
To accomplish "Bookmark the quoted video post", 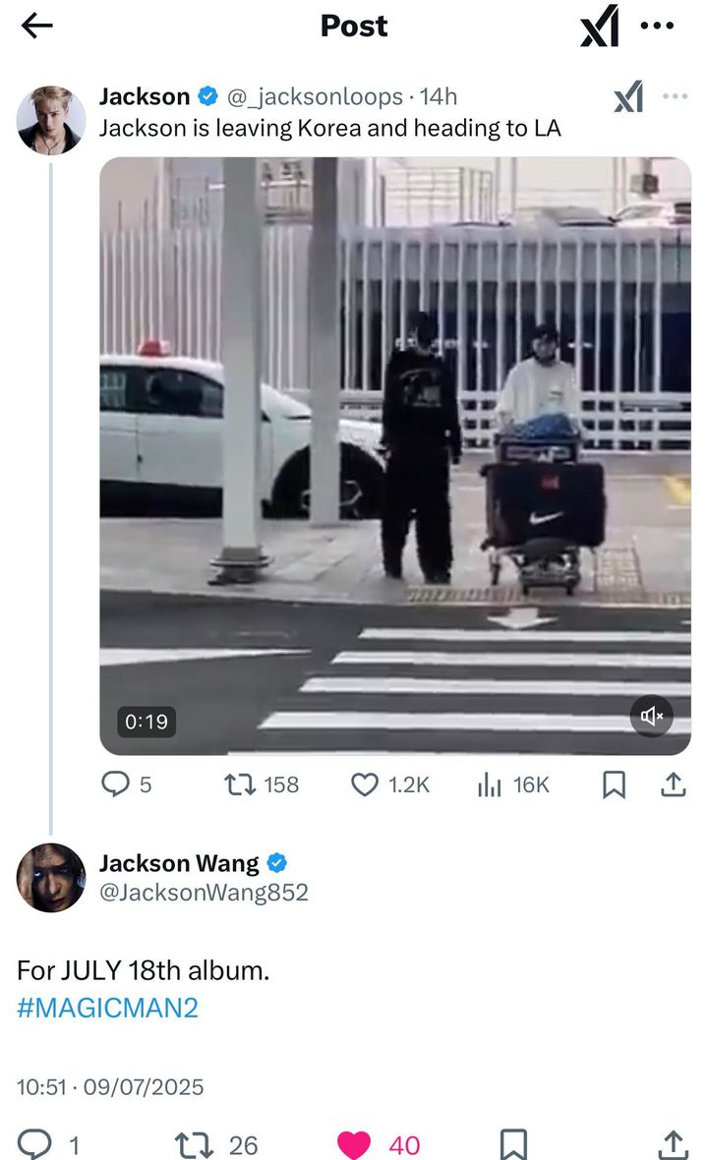I will coord(614,784).
